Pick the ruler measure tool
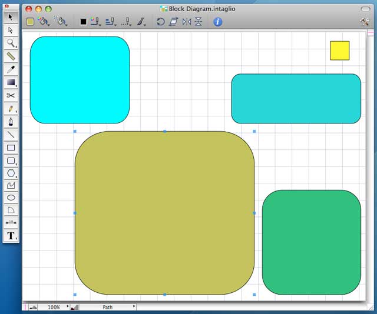 [11, 56]
